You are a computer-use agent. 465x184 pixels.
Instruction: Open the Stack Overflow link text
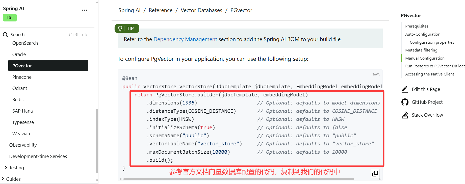click(427, 115)
